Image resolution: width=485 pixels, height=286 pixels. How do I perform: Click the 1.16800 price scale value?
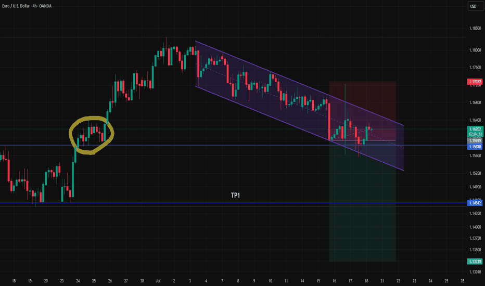pos(475,102)
